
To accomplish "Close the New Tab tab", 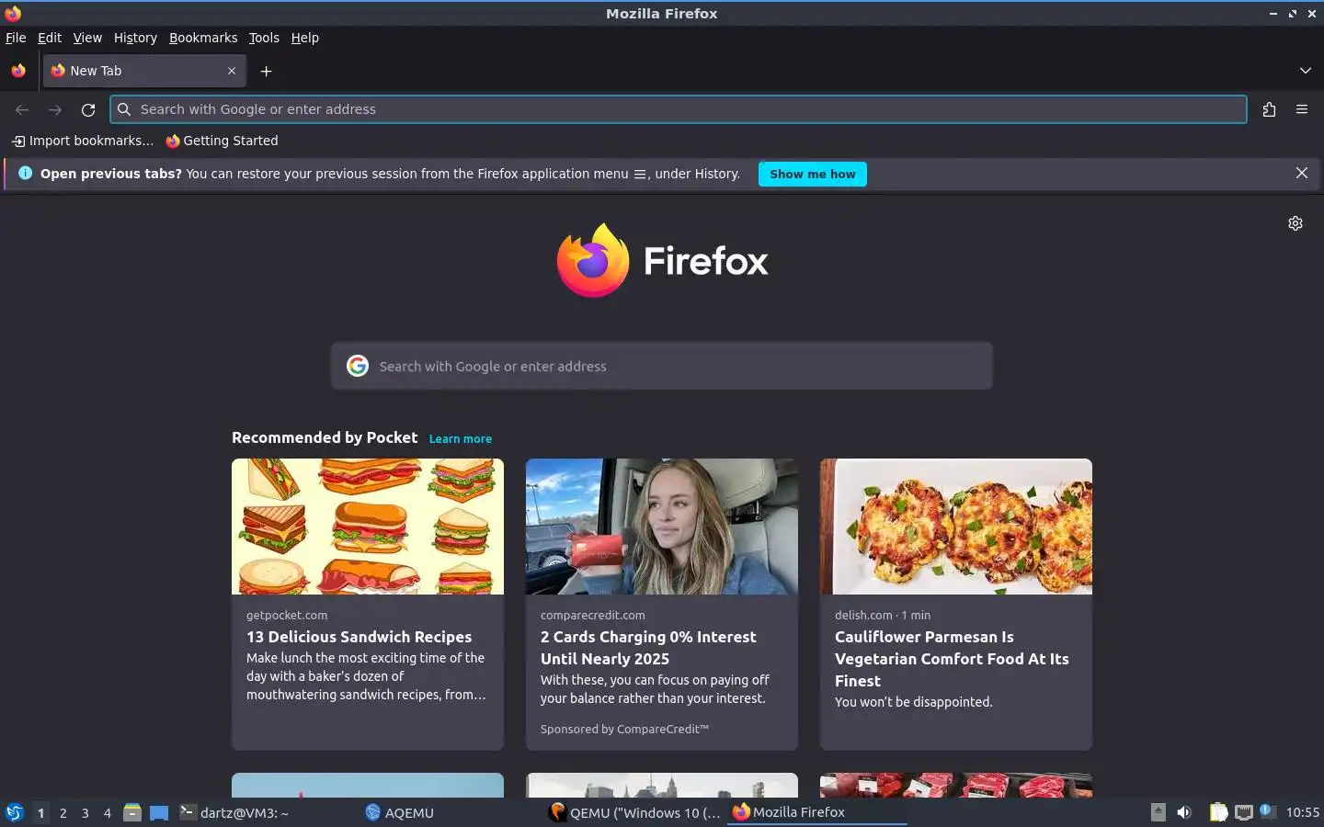I will 232,71.
